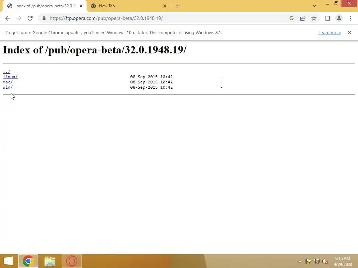358x268 pixels.
Task: Click the network tray icon
Action: click(x=317, y=261)
